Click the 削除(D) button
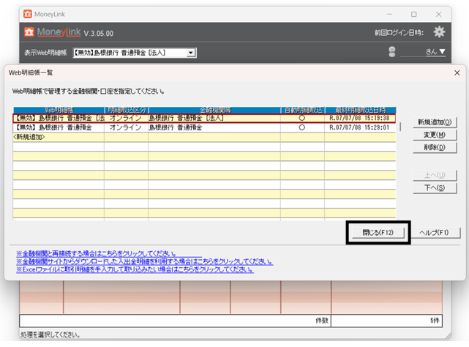Viewport: 469px width, 347px height. pos(435,148)
